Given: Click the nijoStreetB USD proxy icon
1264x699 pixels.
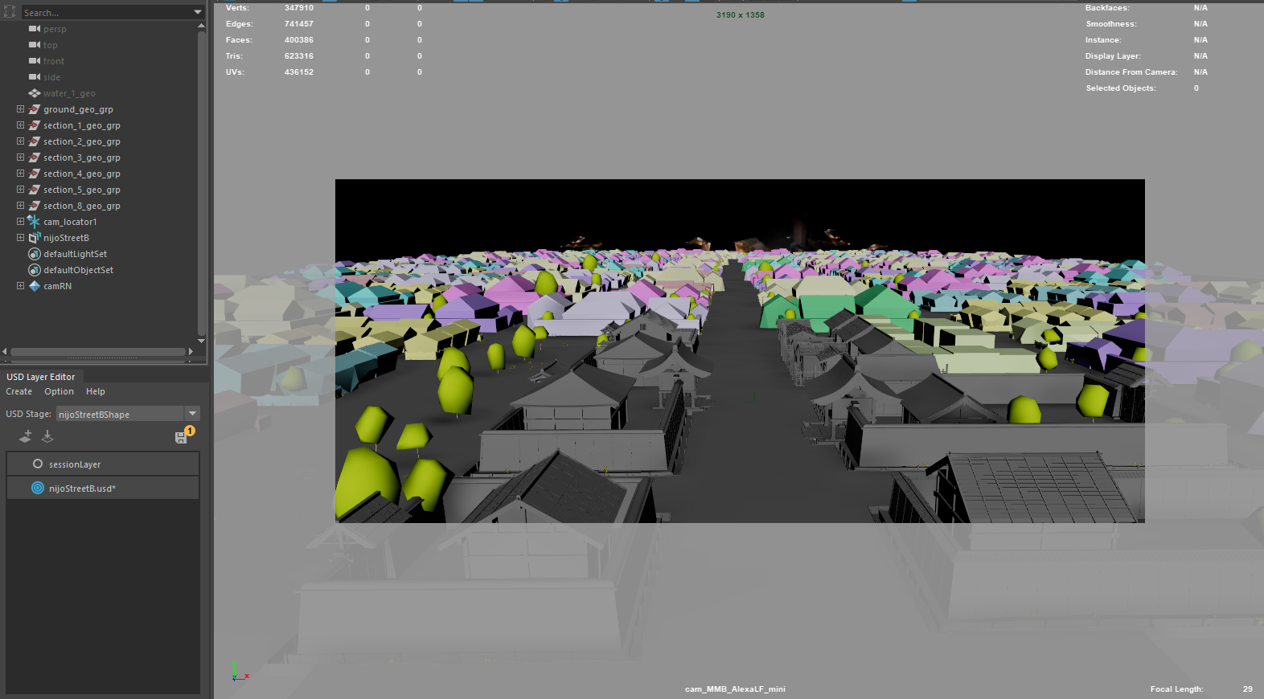Looking at the screenshot, I should (34, 238).
